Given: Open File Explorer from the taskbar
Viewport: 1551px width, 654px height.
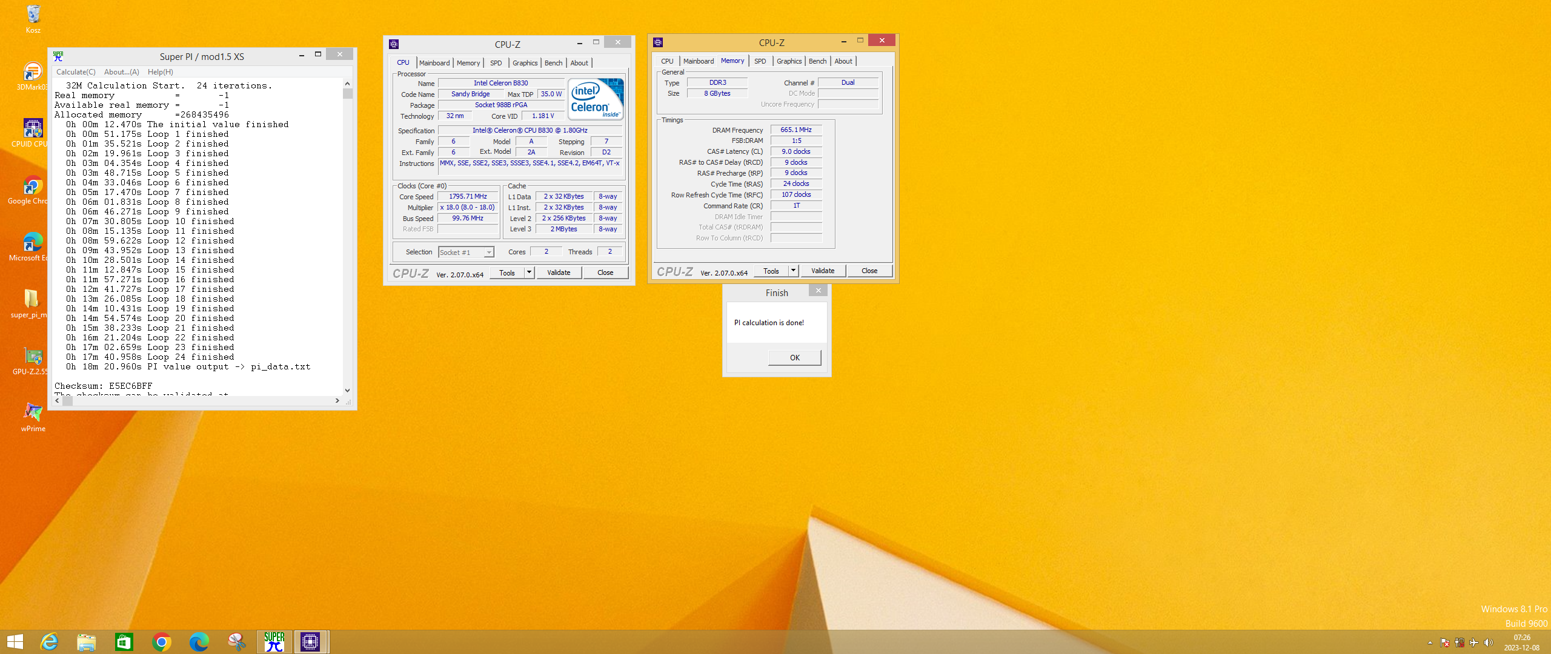Looking at the screenshot, I should click(x=87, y=642).
